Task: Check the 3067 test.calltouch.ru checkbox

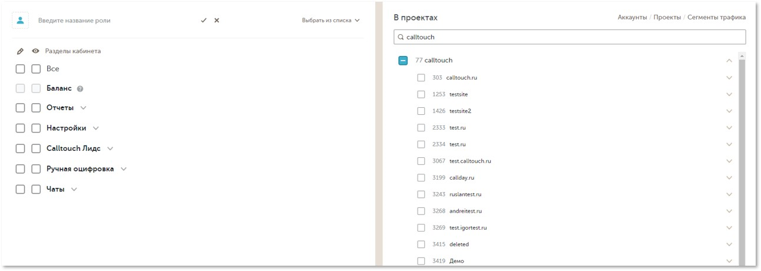Action: tap(421, 161)
